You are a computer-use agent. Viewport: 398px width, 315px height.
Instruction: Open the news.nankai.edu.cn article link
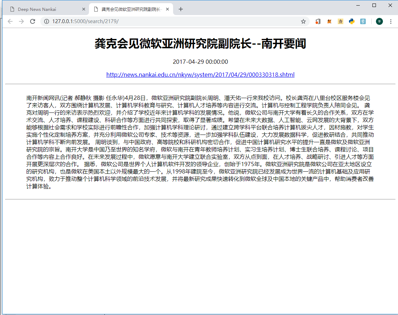tap(200, 75)
